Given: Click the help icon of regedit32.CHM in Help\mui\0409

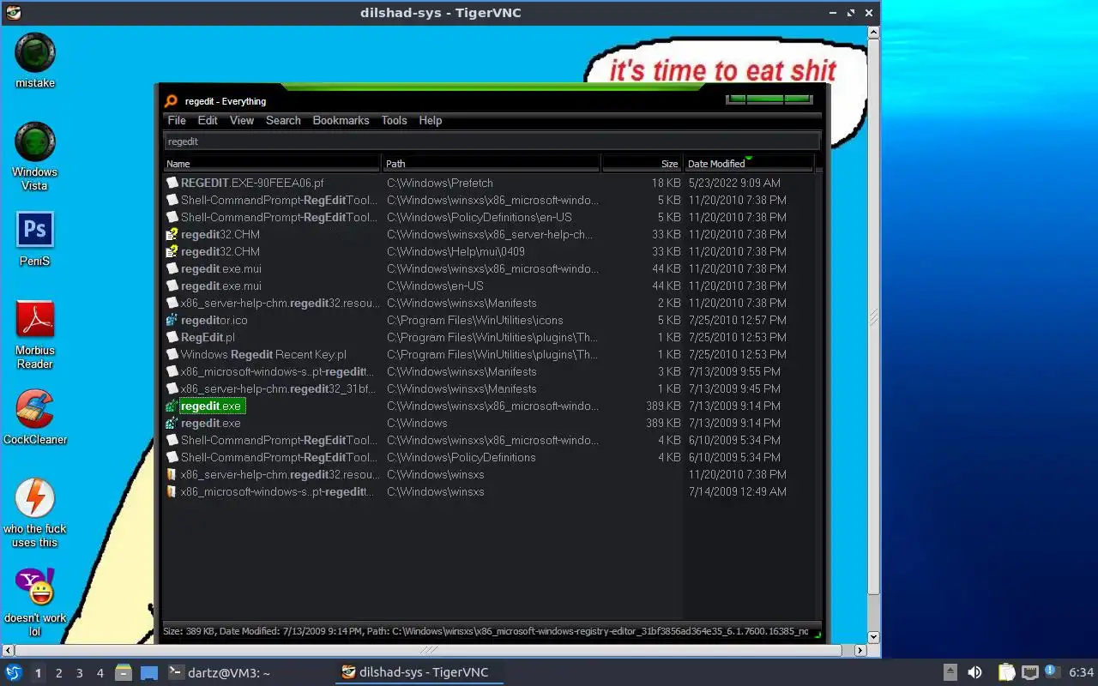Looking at the screenshot, I should tap(172, 251).
